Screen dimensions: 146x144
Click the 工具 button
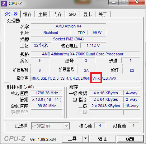pyautogui.click(x=72, y=139)
